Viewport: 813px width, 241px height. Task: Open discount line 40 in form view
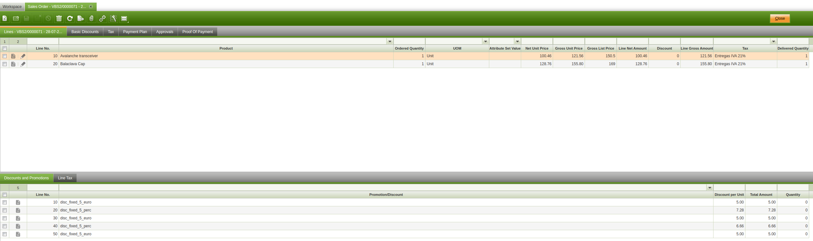pyautogui.click(x=18, y=226)
